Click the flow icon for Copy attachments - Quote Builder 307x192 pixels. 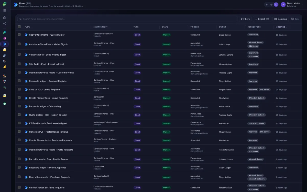click(26, 35)
